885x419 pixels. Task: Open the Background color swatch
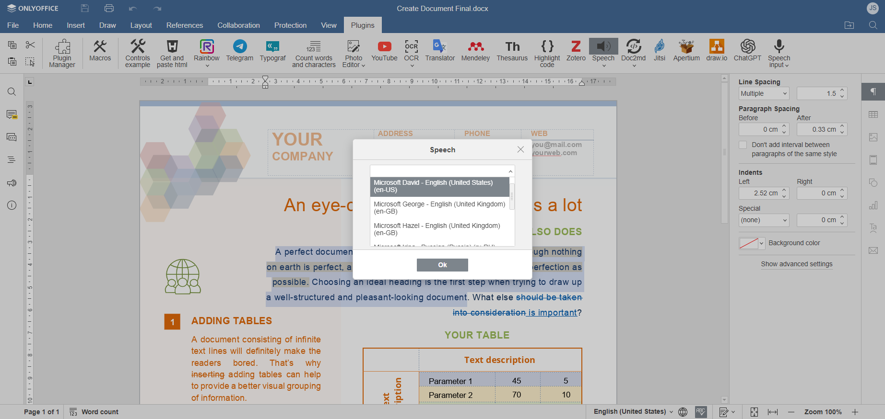click(x=751, y=243)
